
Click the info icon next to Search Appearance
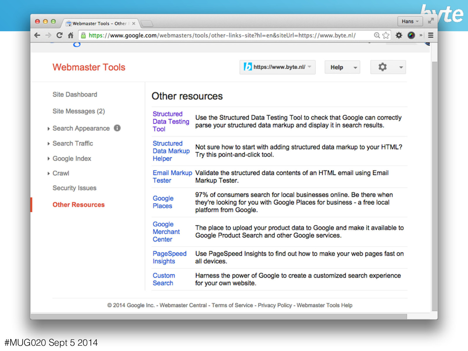click(x=117, y=128)
